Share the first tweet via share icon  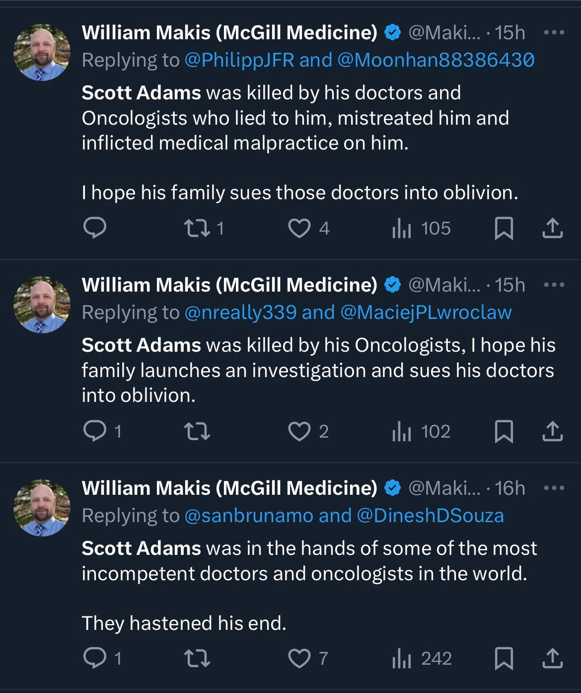pos(552,229)
